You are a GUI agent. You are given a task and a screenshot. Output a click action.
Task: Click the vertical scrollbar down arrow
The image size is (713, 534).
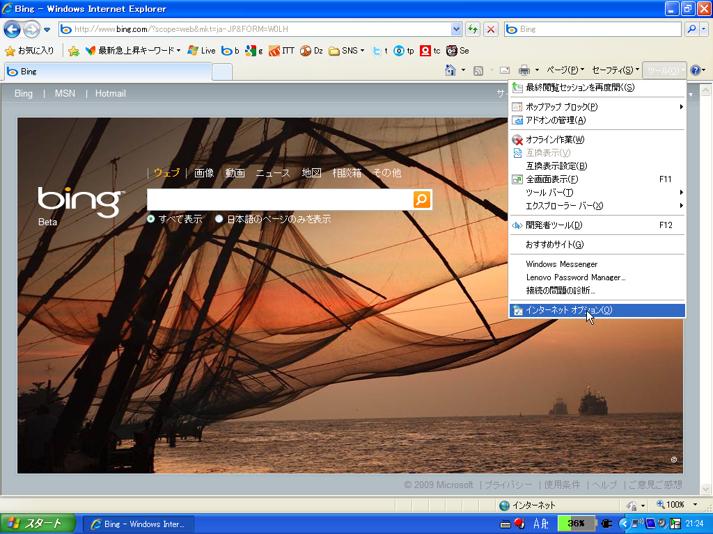click(705, 489)
